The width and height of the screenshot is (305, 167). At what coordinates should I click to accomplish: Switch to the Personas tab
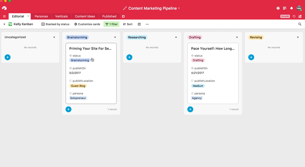coord(41,16)
